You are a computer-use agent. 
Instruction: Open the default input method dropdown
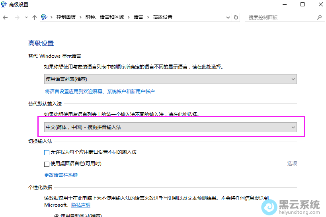coord(170,127)
